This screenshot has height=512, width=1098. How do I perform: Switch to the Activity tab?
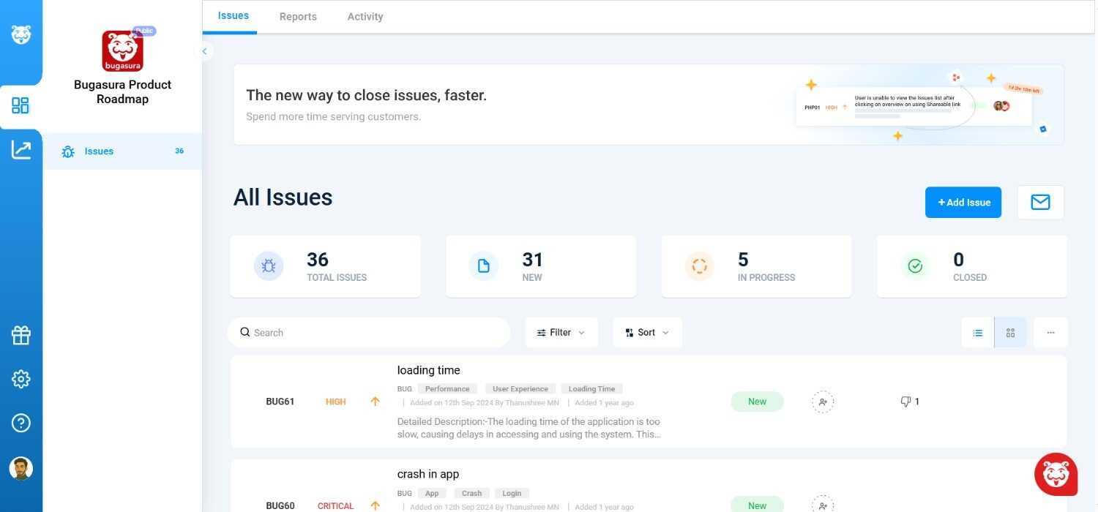click(x=365, y=17)
